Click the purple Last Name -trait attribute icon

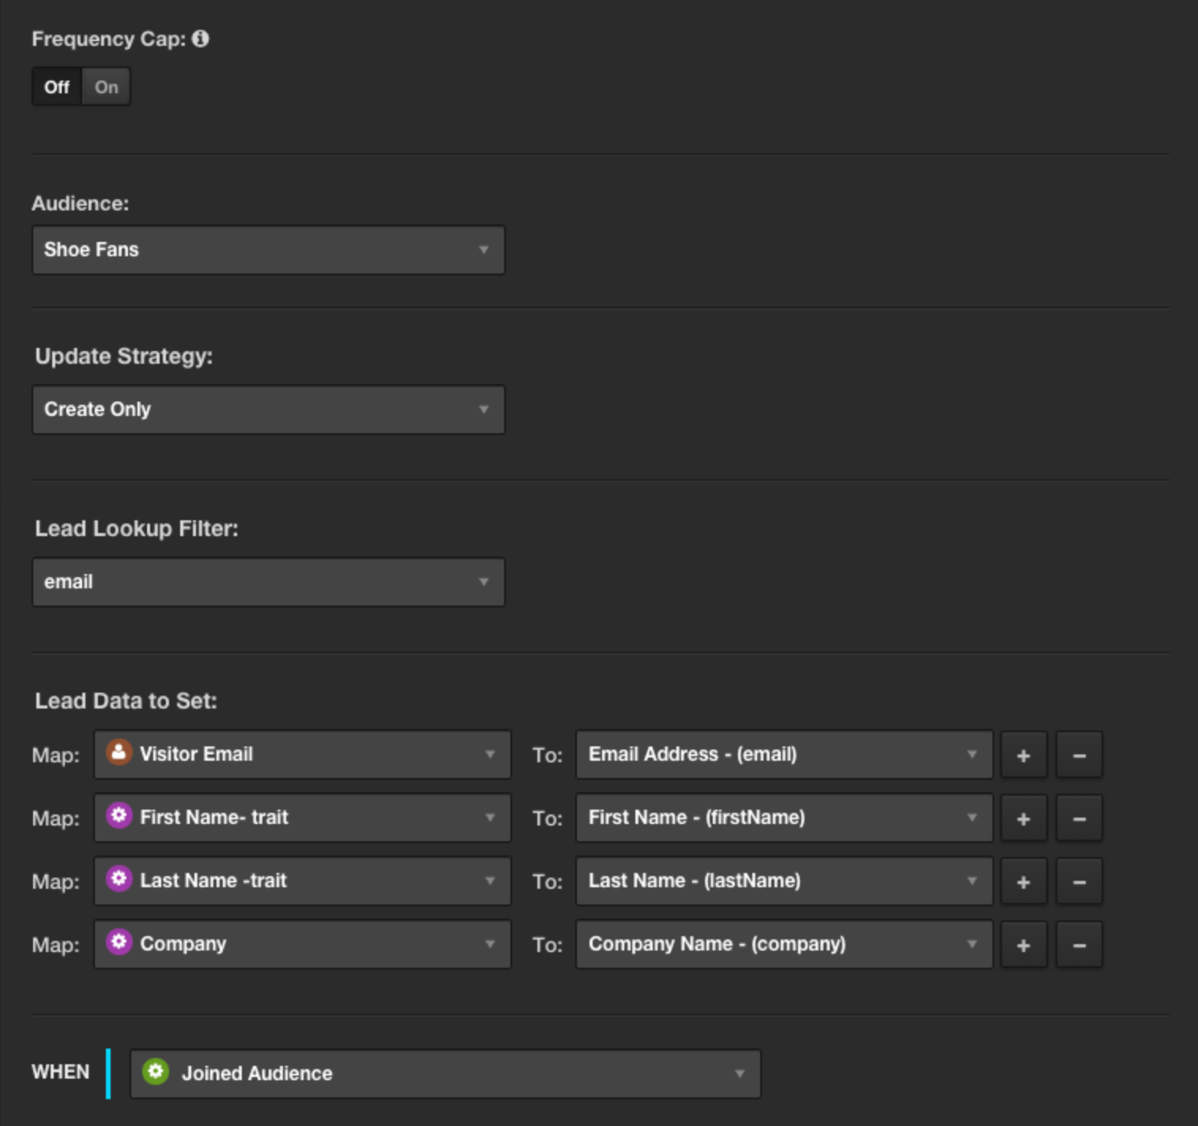[x=119, y=879]
